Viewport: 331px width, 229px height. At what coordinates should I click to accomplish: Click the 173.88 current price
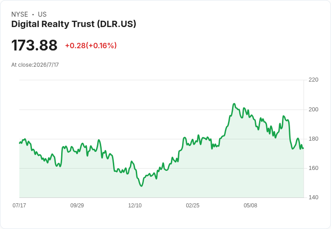tap(34, 45)
